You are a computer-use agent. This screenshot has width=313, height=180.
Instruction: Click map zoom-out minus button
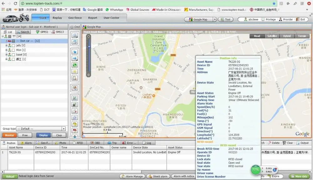89,75
